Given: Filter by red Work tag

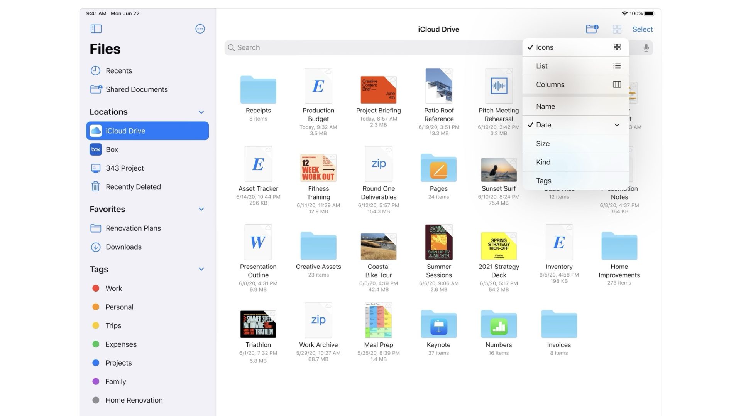Looking at the screenshot, I should 113,289.
